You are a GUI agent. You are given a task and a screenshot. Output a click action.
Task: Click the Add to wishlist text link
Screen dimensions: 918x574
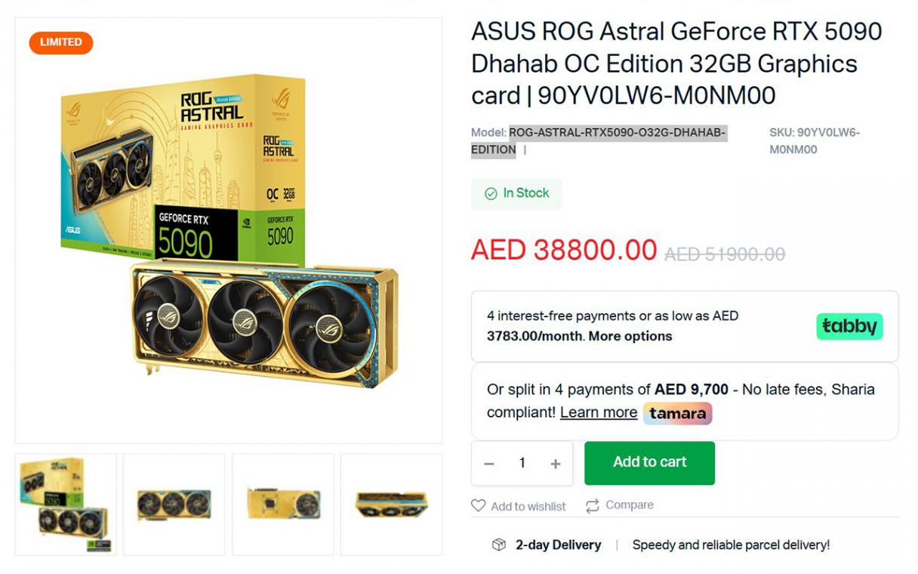pyautogui.click(x=528, y=506)
